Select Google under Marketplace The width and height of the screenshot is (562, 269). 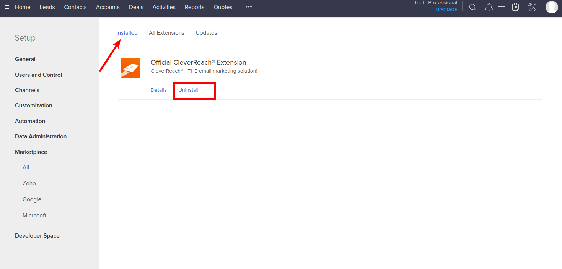point(32,199)
